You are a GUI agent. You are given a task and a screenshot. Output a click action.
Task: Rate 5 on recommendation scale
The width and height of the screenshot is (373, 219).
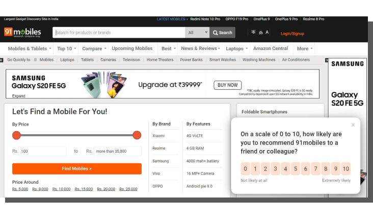pyautogui.click(x=296, y=169)
